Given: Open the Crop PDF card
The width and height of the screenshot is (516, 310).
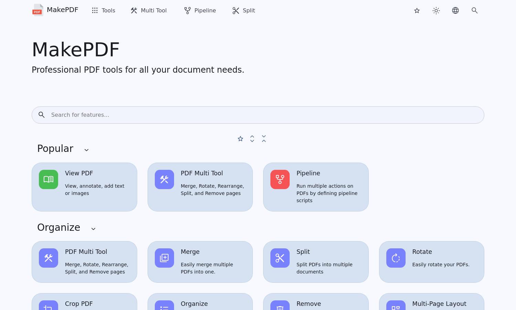Looking at the screenshot, I should 84,302.
